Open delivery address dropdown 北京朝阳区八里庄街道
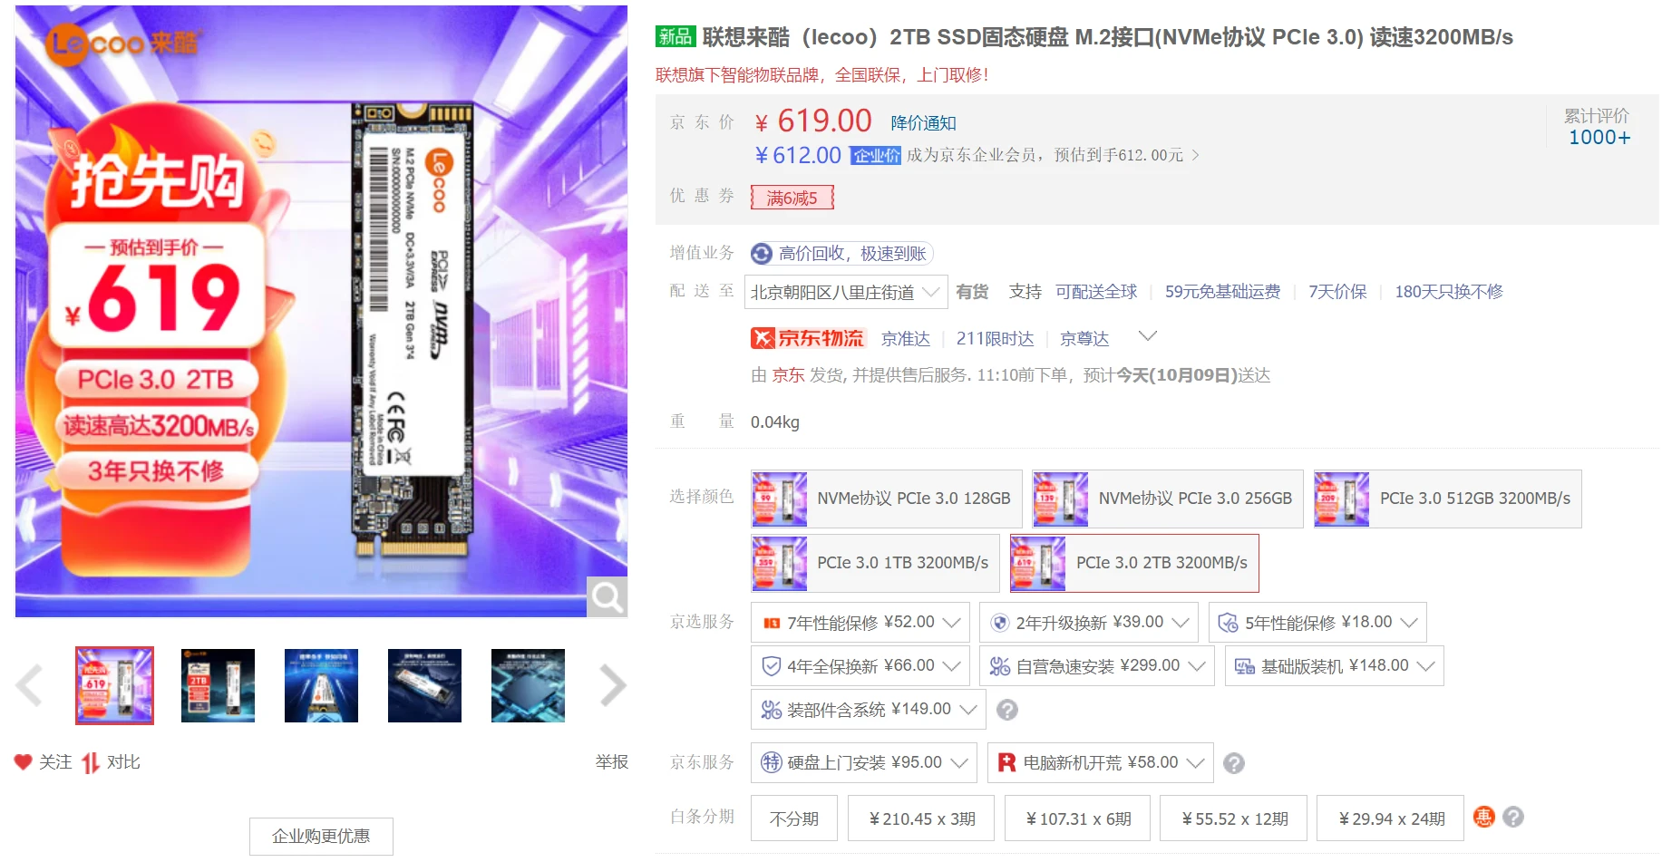Image resolution: width=1662 pixels, height=862 pixels. click(x=845, y=292)
